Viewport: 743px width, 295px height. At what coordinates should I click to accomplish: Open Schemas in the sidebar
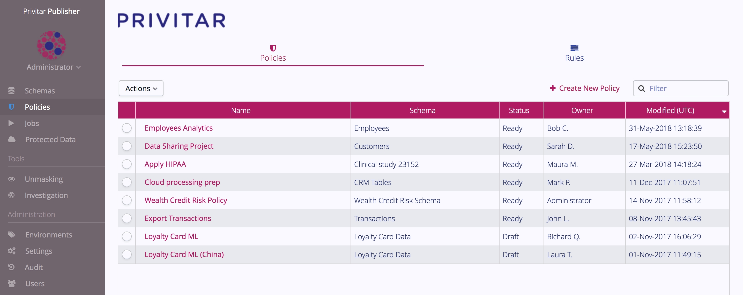(40, 91)
